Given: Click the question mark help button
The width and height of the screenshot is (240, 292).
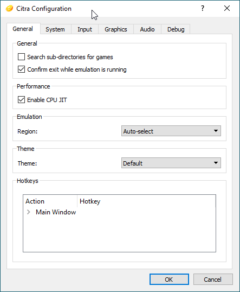Looking at the screenshot, I should click(203, 8).
